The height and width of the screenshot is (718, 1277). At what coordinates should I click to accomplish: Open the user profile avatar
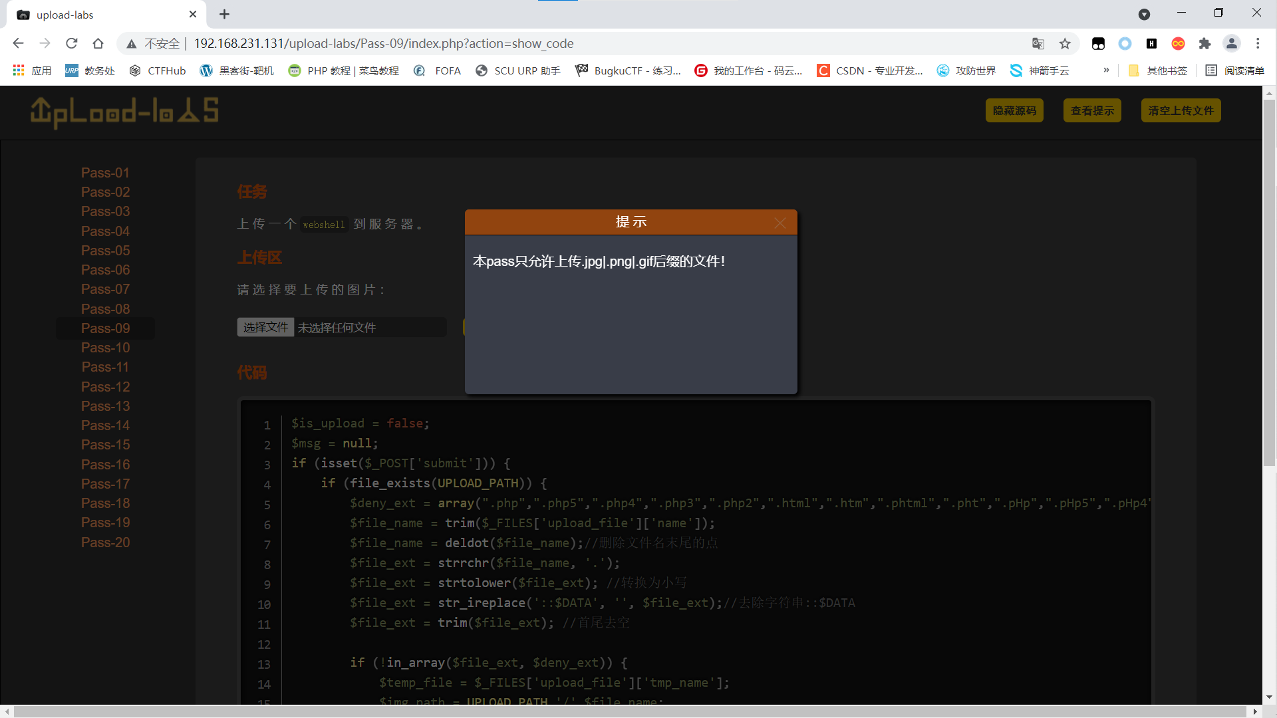pyautogui.click(x=1232, y=43)
